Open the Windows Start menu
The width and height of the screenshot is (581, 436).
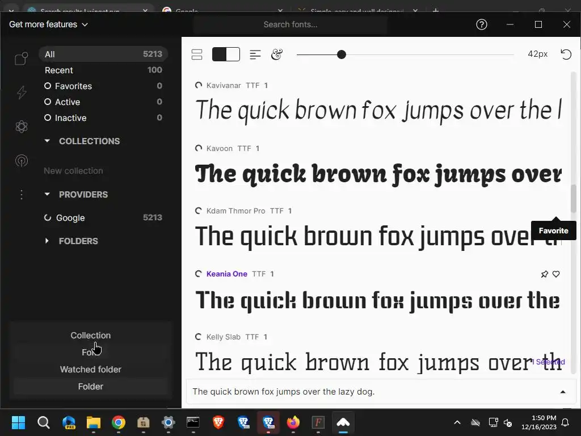pos(18,422)
